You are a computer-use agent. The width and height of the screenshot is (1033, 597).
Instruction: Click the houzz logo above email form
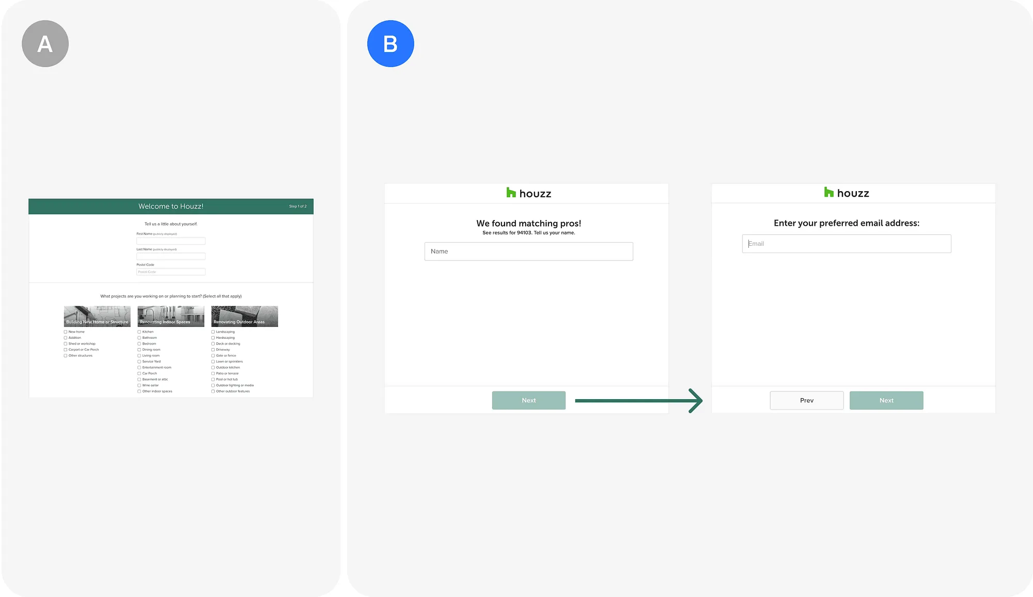(846, 193)
